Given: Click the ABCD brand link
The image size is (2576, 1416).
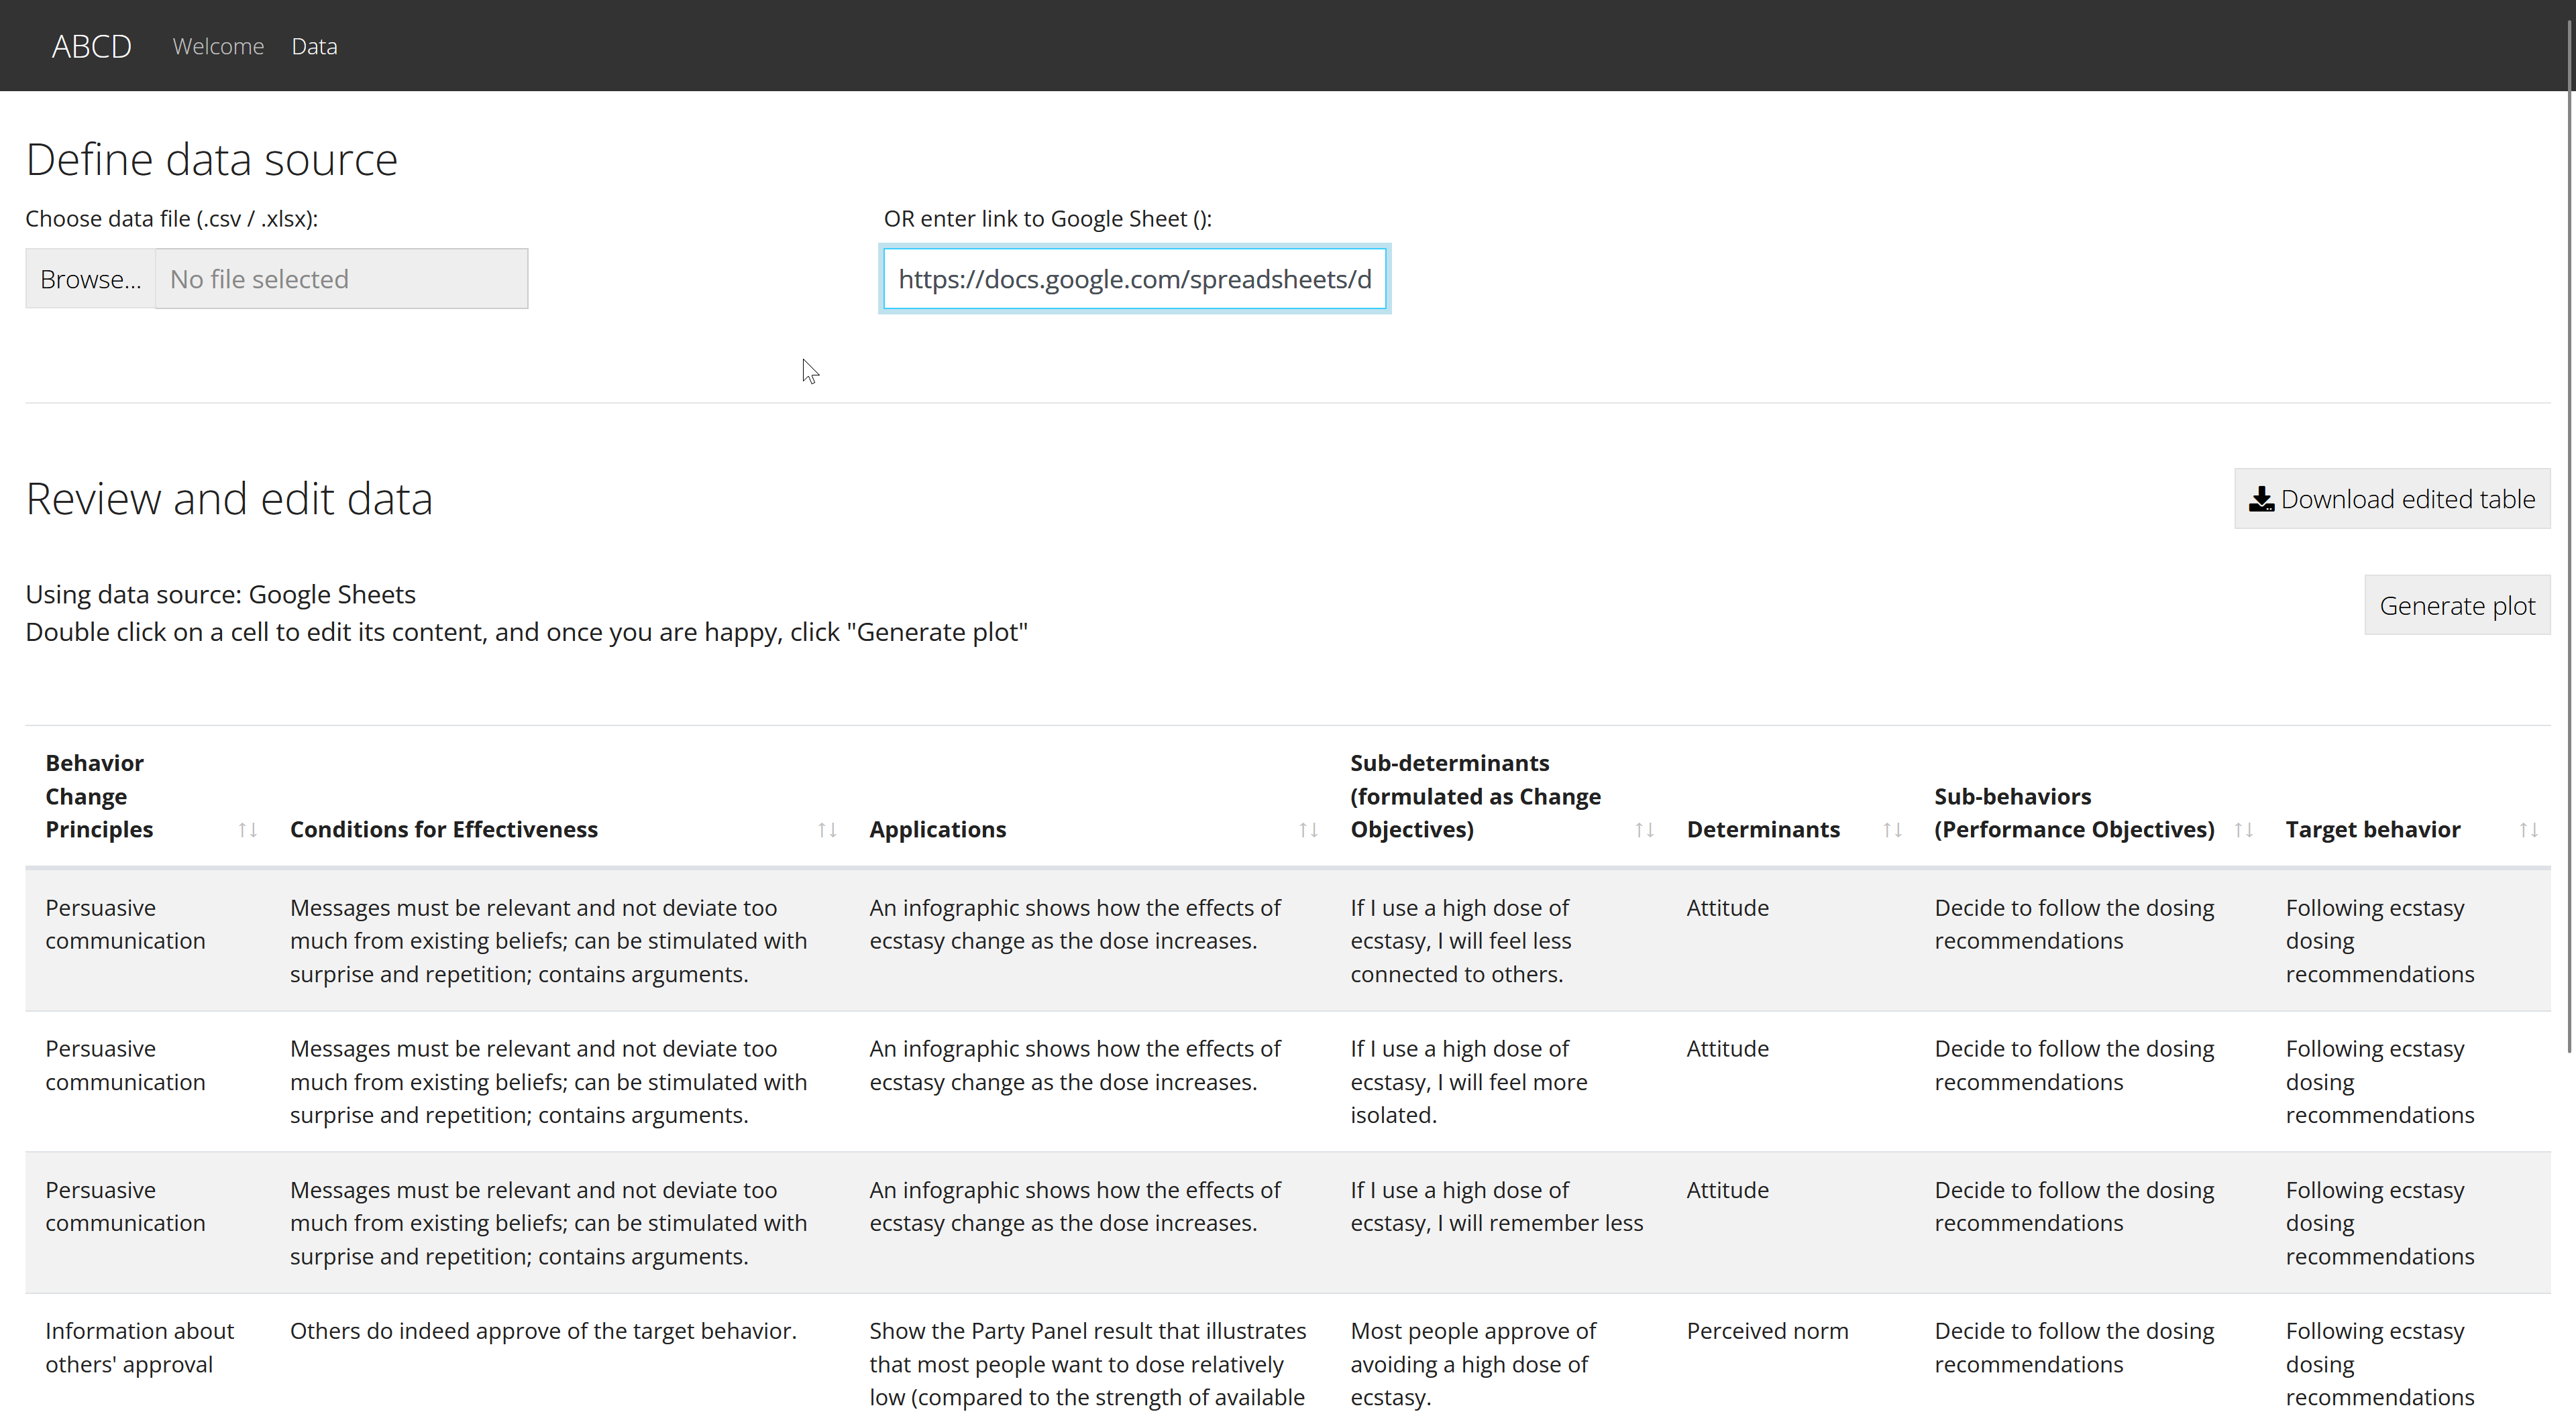Looking at the screenshot, I should [91, 45].
